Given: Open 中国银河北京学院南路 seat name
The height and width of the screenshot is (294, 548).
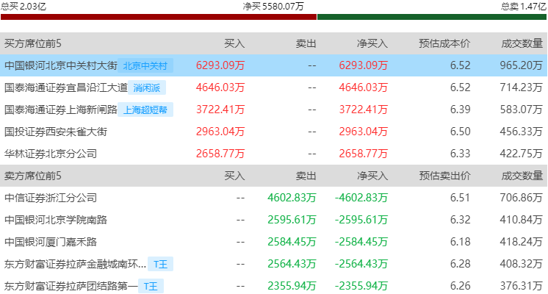Looking at the screenshot, I should pyautogui.click(x=56, y=220).
